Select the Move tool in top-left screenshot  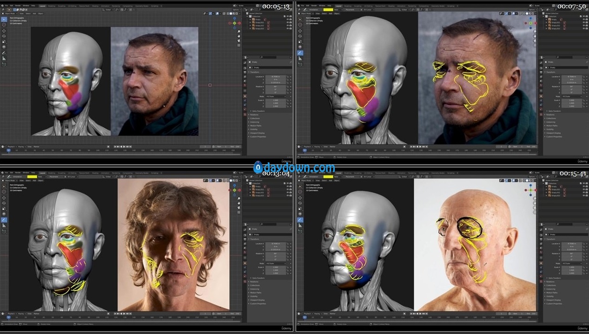[4, 31]
